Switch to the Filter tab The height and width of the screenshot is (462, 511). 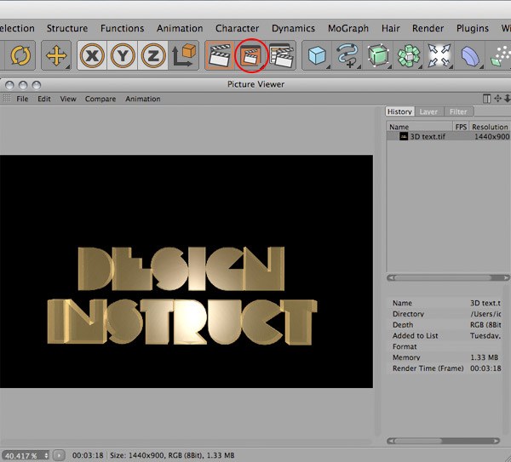point(458,111)
